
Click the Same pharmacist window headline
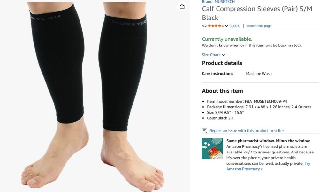[x=268, y=141]
